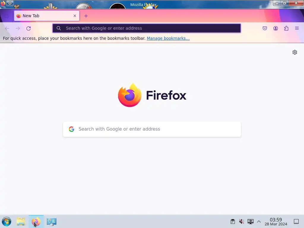The image size is (304, 228).
Task: Close the New Tab tab
Action: point(75,16)
